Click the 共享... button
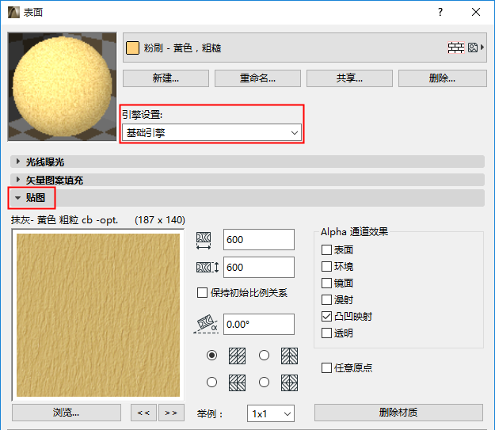Screen dimensions: 495x430 349,78
